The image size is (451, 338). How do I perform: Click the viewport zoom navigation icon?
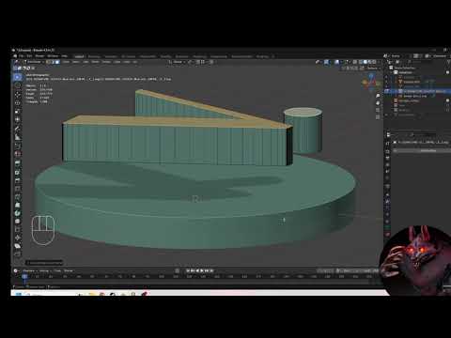click(378, 96)
